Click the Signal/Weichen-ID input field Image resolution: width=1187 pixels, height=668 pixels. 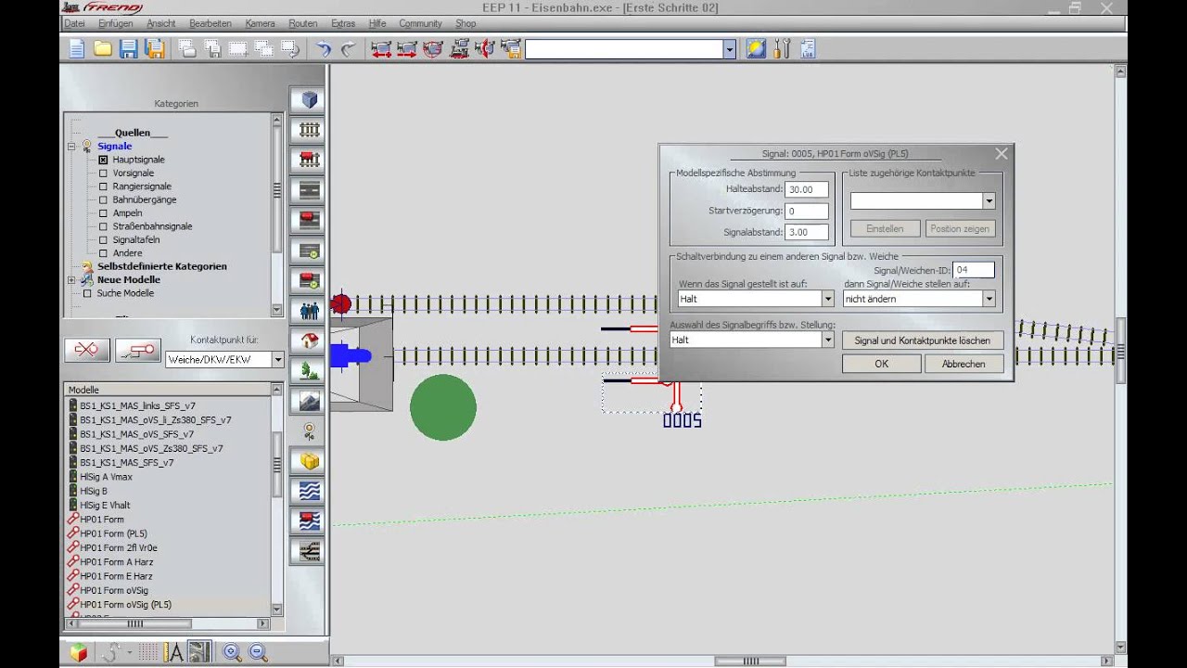(x=974, y=270)
